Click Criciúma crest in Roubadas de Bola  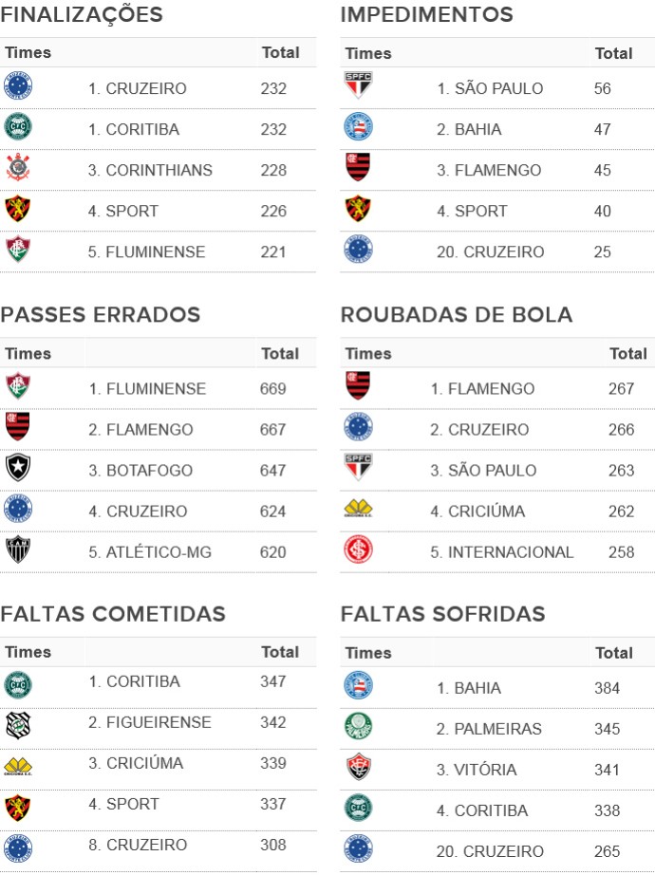(358, 509)
